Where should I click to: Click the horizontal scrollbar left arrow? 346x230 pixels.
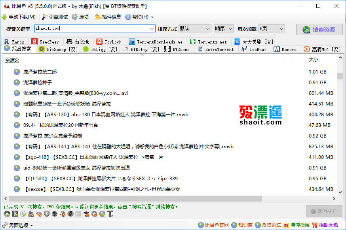point(6,198)
